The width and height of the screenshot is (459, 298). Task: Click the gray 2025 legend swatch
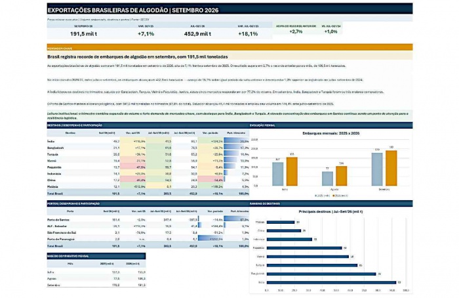[x=315, y=196]
